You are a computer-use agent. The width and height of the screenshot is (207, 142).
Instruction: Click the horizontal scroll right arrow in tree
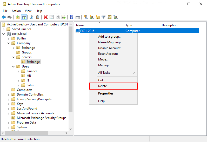(66, 133)
